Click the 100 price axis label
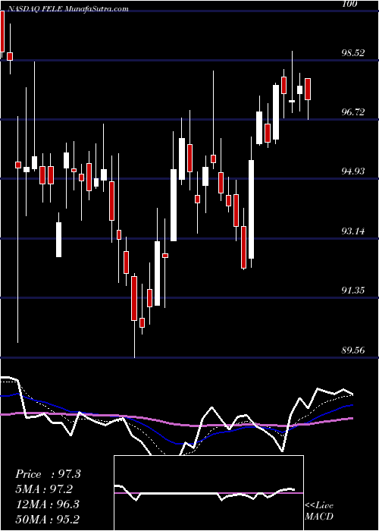The height and width of the screenshot is (531, 379). [350, 4]
